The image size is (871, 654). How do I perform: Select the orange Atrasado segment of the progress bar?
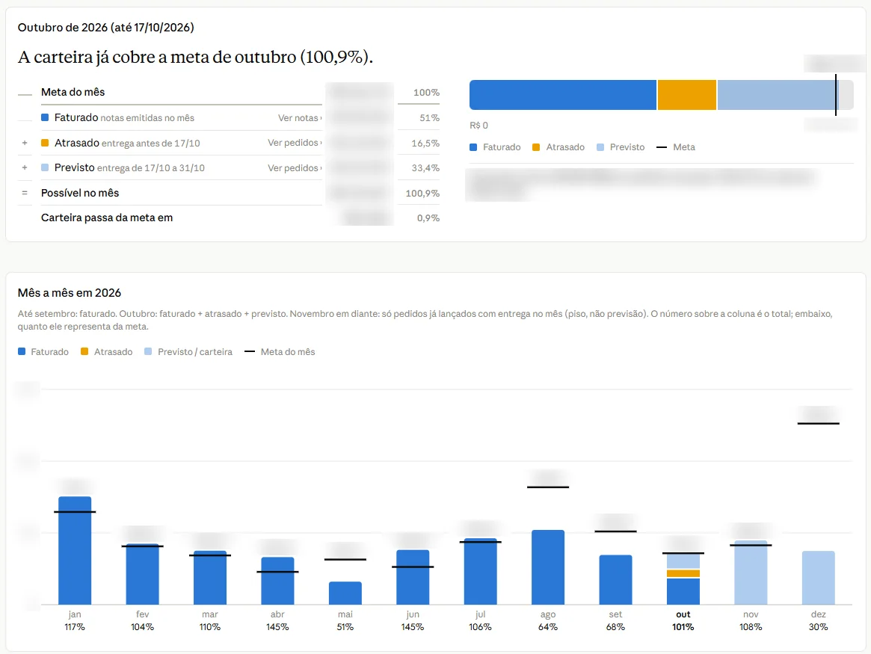click(687, 95)
